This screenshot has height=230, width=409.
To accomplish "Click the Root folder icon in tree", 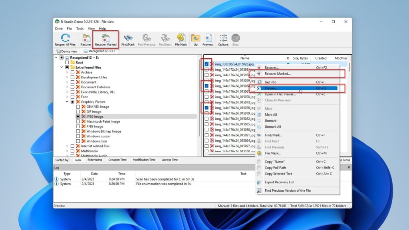I will (x=73, y=62).
